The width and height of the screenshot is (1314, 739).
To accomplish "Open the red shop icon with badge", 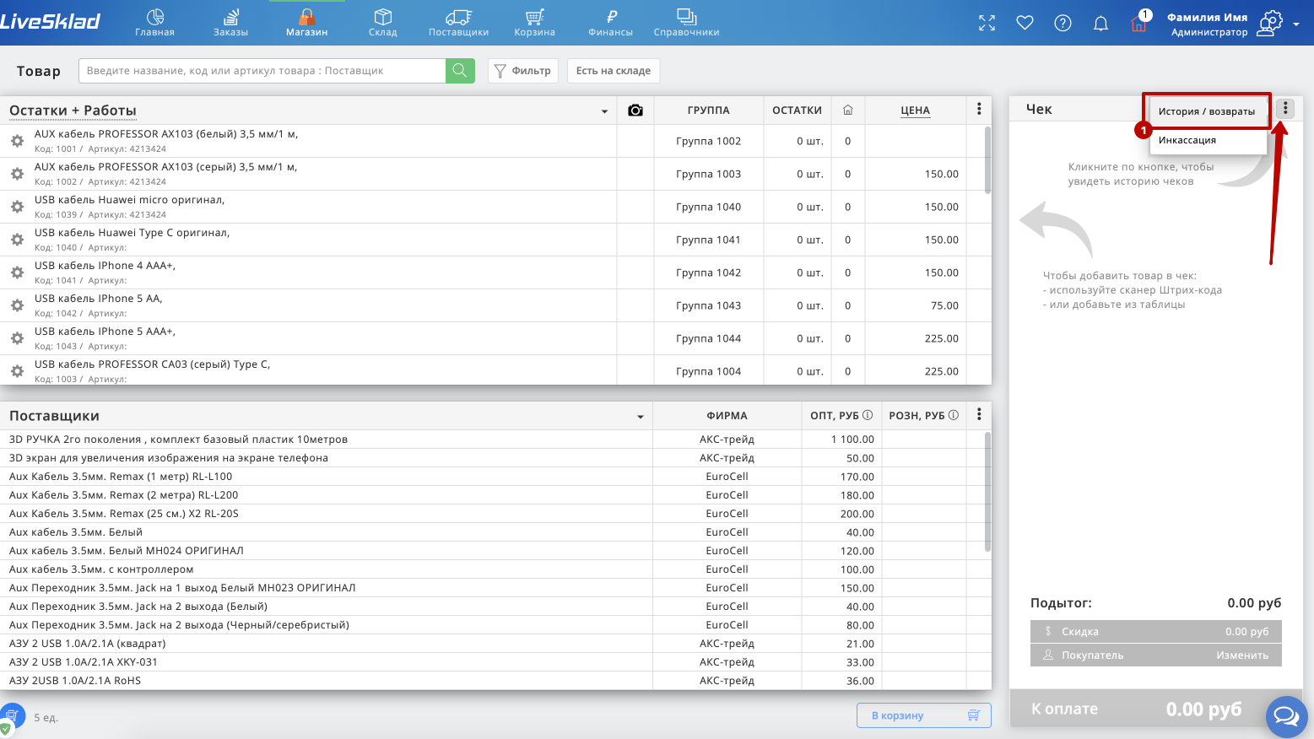I will (x=1139, y=22).
